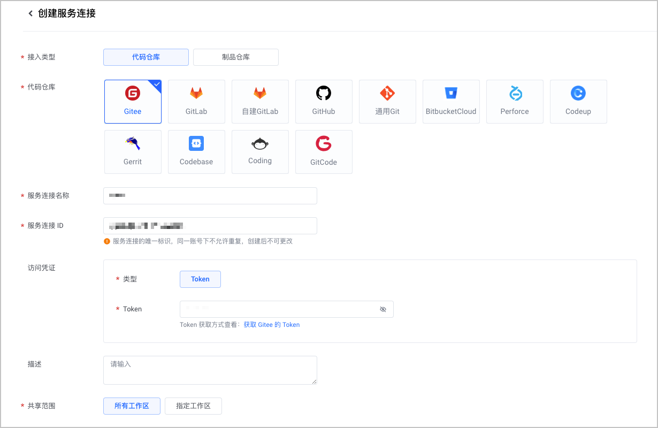
Task: Select the GitCode repository card
Action: (324, 152)
